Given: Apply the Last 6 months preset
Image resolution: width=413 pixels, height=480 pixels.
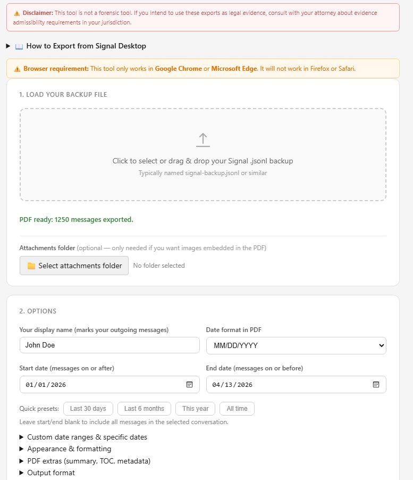Looking at the screenshot, I should pyautogui.click(x=144, y=409).
